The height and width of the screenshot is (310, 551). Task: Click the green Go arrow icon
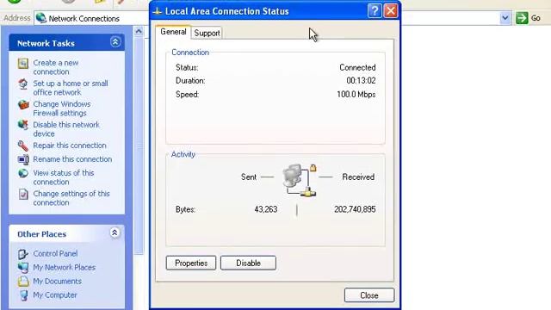pyautogui.click(x=522, y=18)
